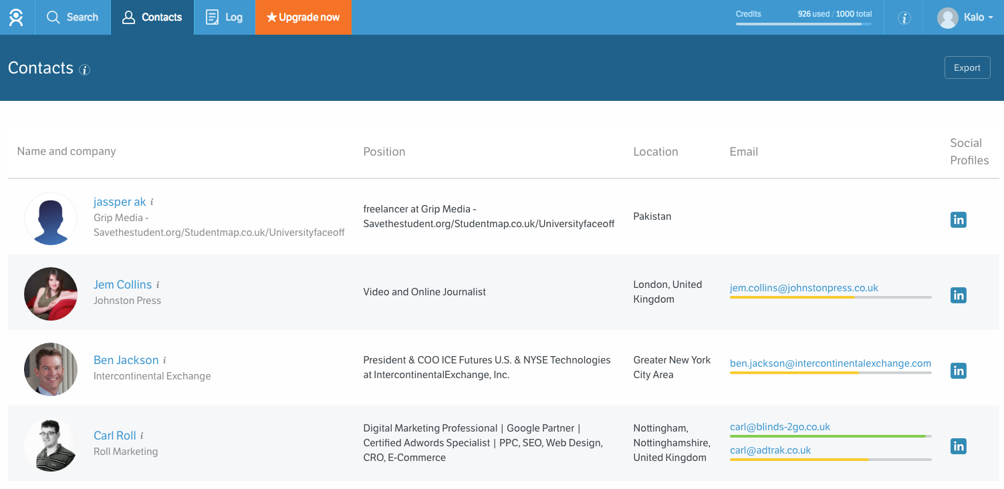Click carl@adtrak.co.uk email link
Screen dimensions: 1004x489
770,450
